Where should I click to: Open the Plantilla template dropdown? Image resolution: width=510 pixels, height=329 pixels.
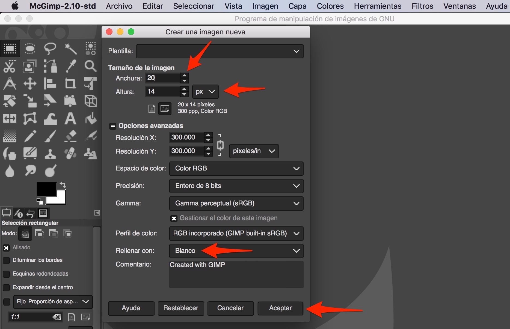[220, 51]
